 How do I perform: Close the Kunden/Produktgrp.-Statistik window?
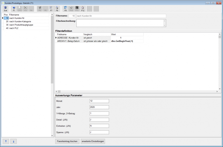[219, 3]
